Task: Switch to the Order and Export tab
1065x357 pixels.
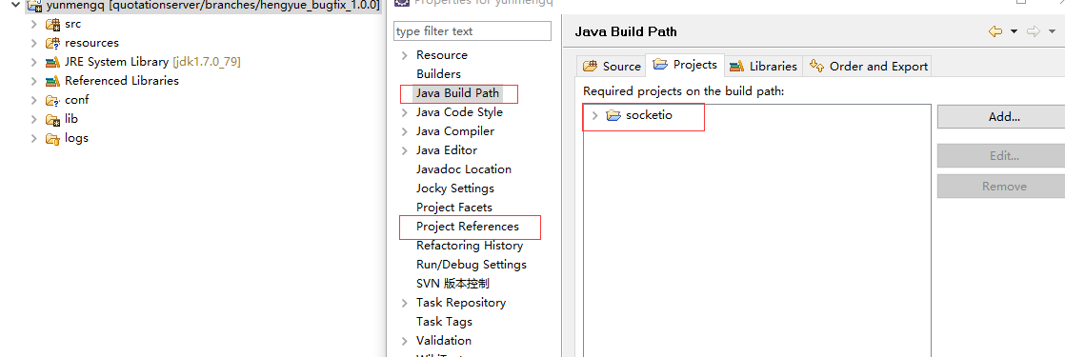Action: click(x=868, y=66)
